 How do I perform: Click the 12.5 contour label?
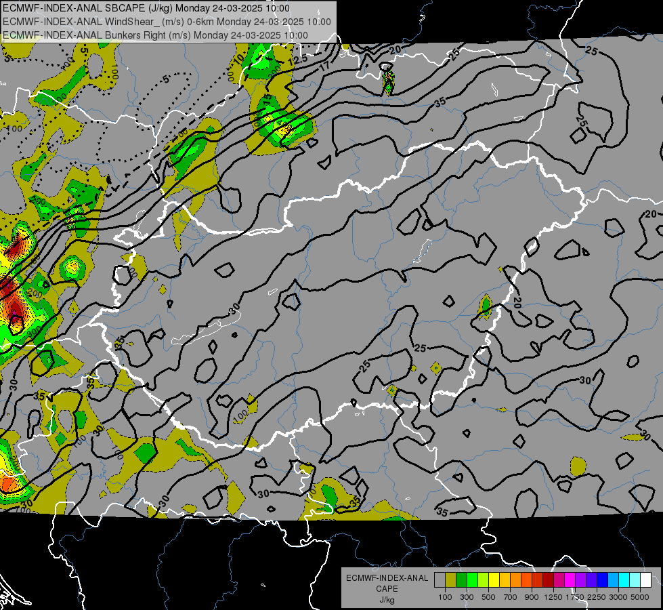click(x=298, y=60)
